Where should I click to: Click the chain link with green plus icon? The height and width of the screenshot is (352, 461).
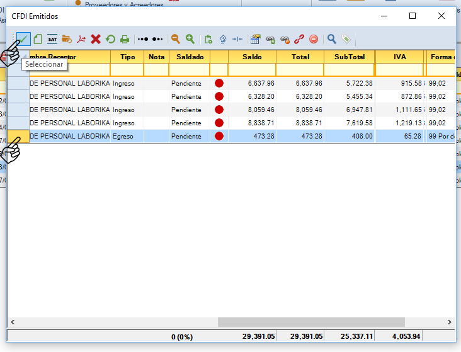pyautogui.click(x=270, y=40)
